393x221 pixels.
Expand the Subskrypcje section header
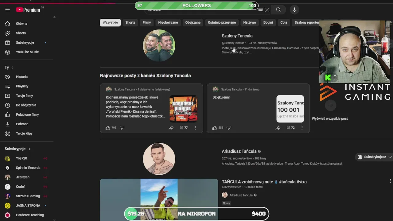pos(18,149)
